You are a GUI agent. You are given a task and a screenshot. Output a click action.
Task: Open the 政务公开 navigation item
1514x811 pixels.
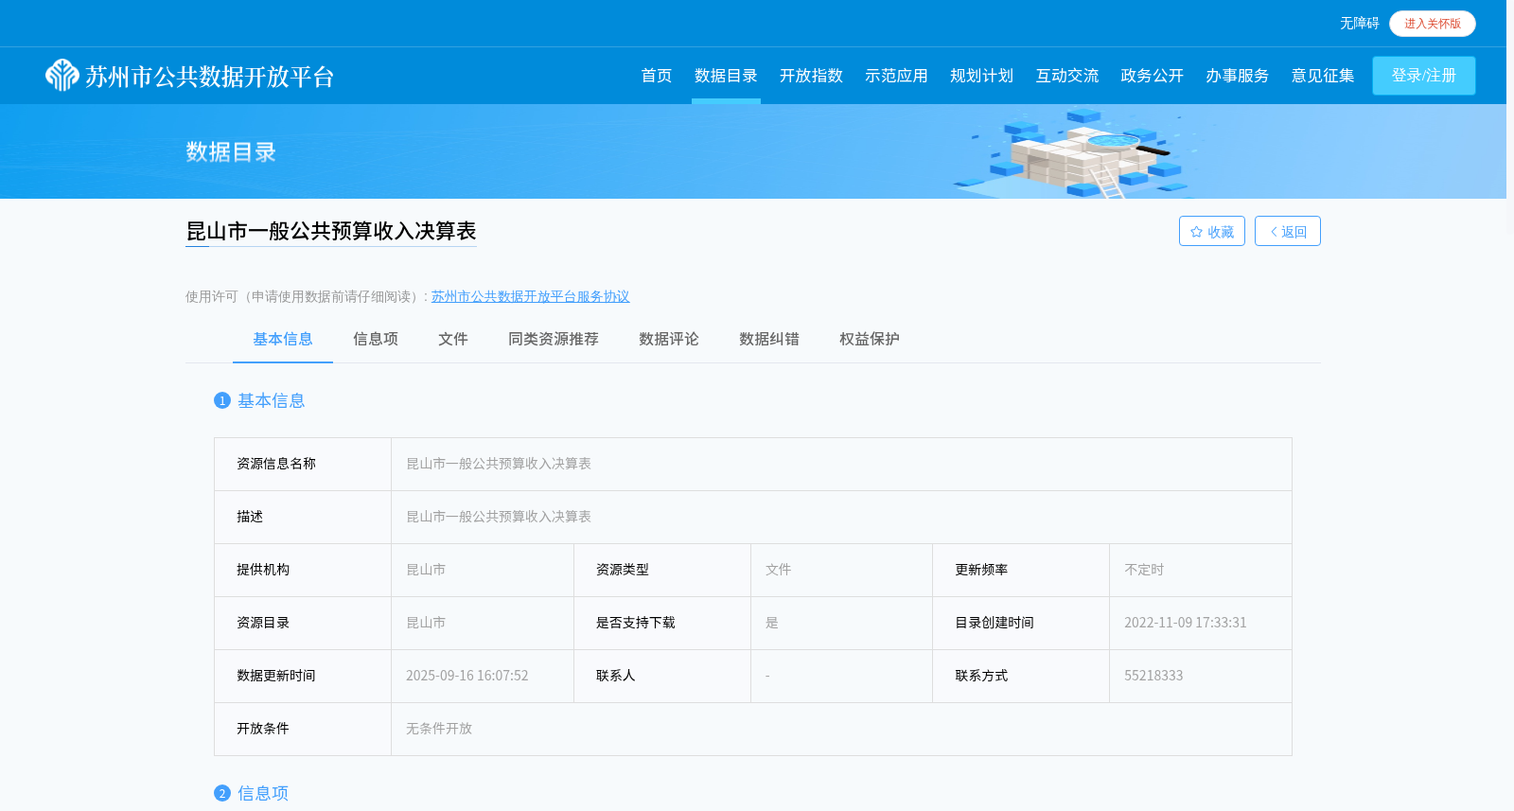coord(1152,76)
